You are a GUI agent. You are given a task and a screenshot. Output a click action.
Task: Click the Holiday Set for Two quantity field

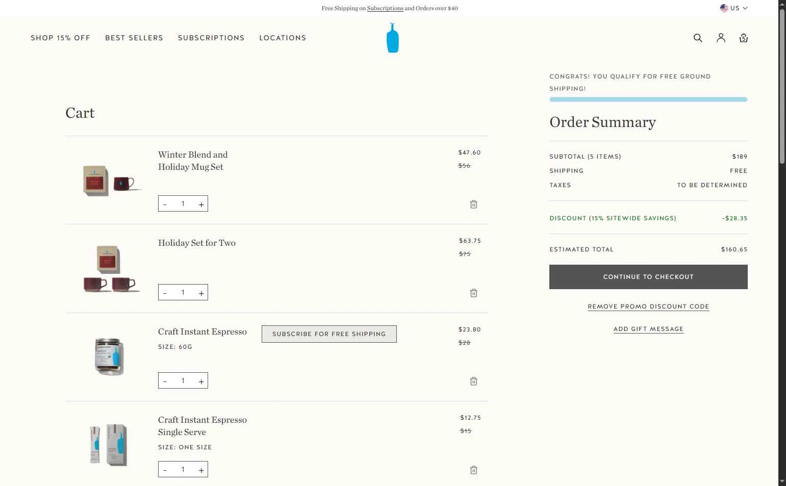pyautogui.click(x=183, y=293)
